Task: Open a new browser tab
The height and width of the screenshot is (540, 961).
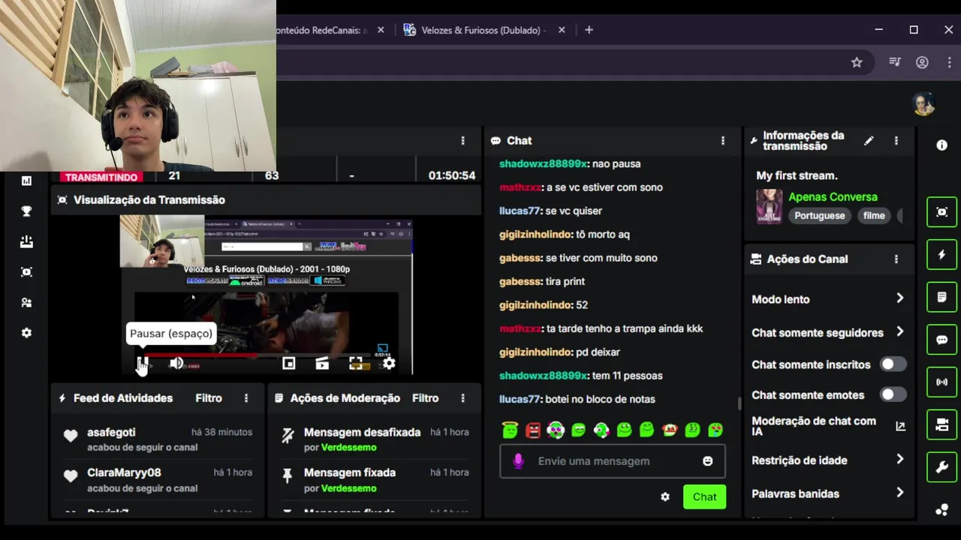Action: (589, 30)
